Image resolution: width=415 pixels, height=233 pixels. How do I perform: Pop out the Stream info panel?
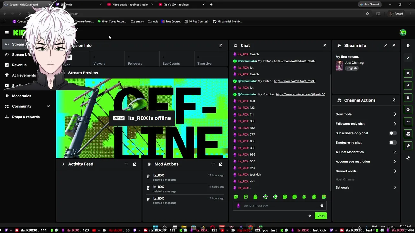(393, 46)
